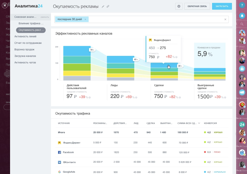Collapse the 'Сквозная аналитика' section
This screenshot has height=174, width=247.
(45, 17)
